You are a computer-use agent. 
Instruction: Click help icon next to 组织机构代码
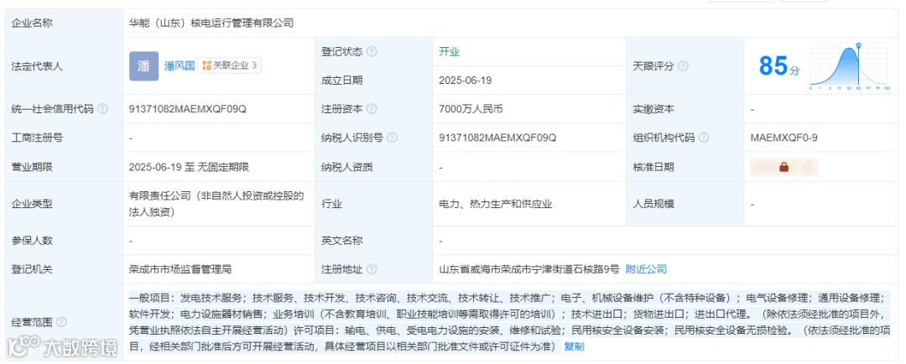[x=703, y=138]
